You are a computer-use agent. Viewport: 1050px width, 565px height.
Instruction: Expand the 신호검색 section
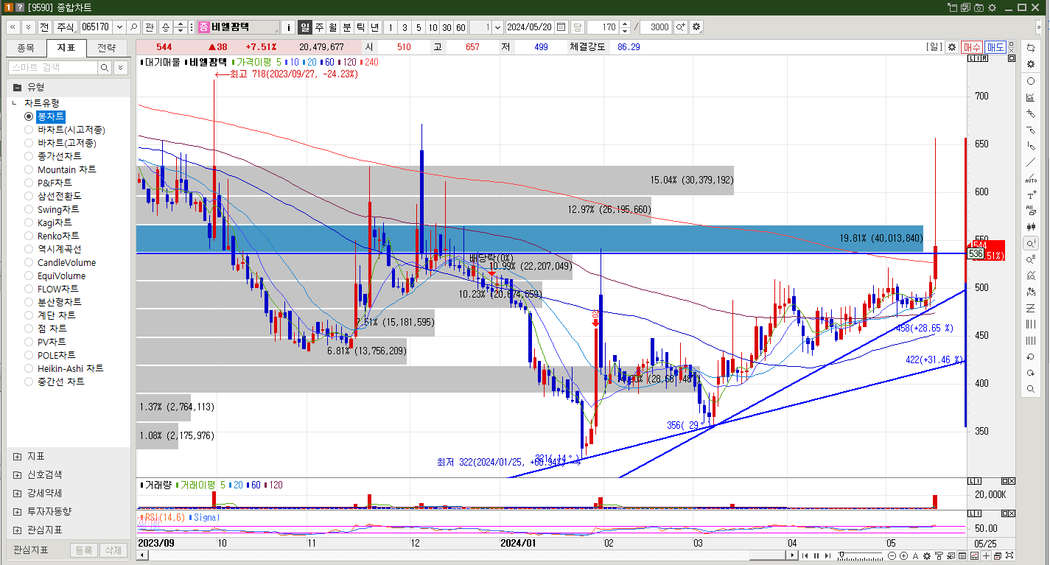click(x=17, y=475)
